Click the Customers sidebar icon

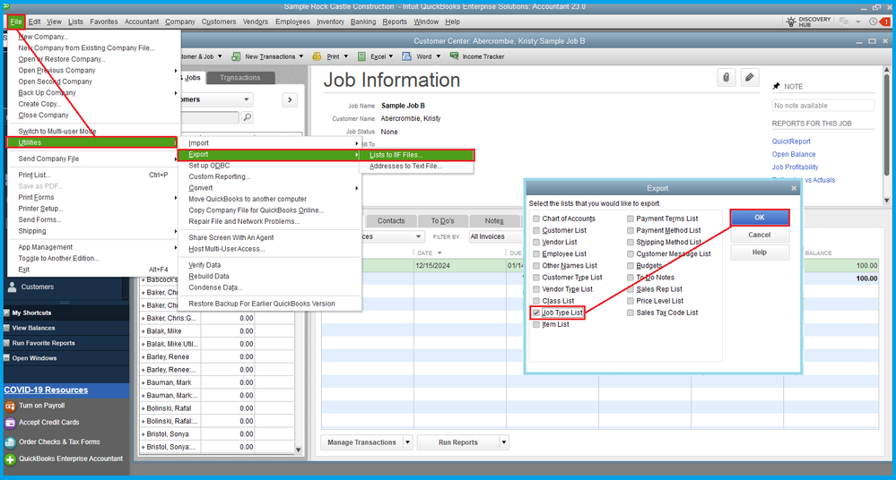(x=12, y=287)
